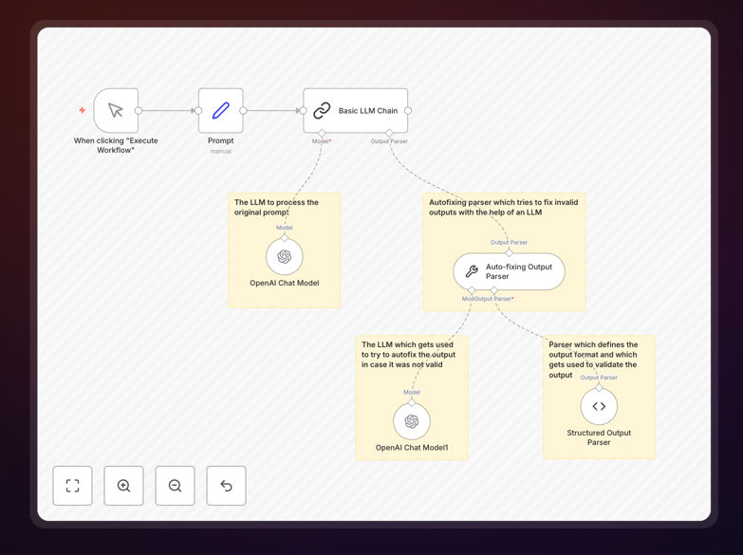The height and width of the screenshot is (555, 743).
Task: Reset the canvas zoom
Action: pos(226,486)
